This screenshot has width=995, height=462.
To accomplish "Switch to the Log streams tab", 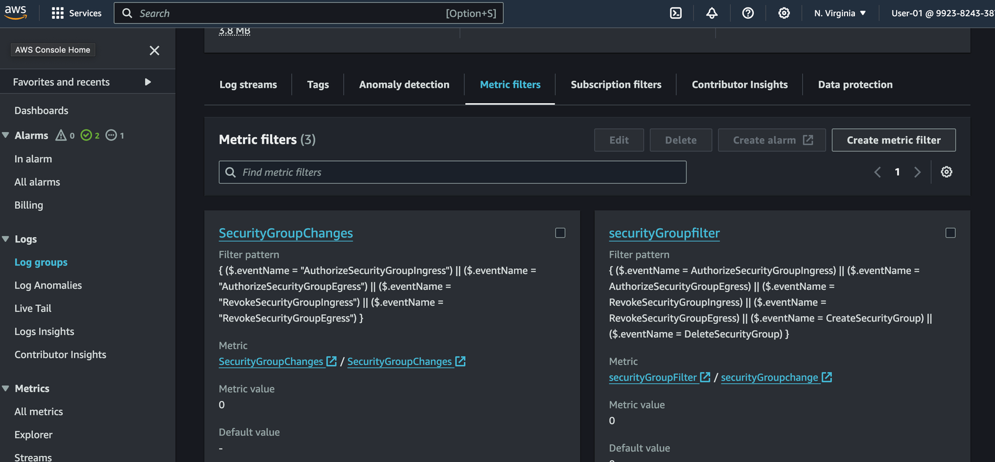I will 248,85.
